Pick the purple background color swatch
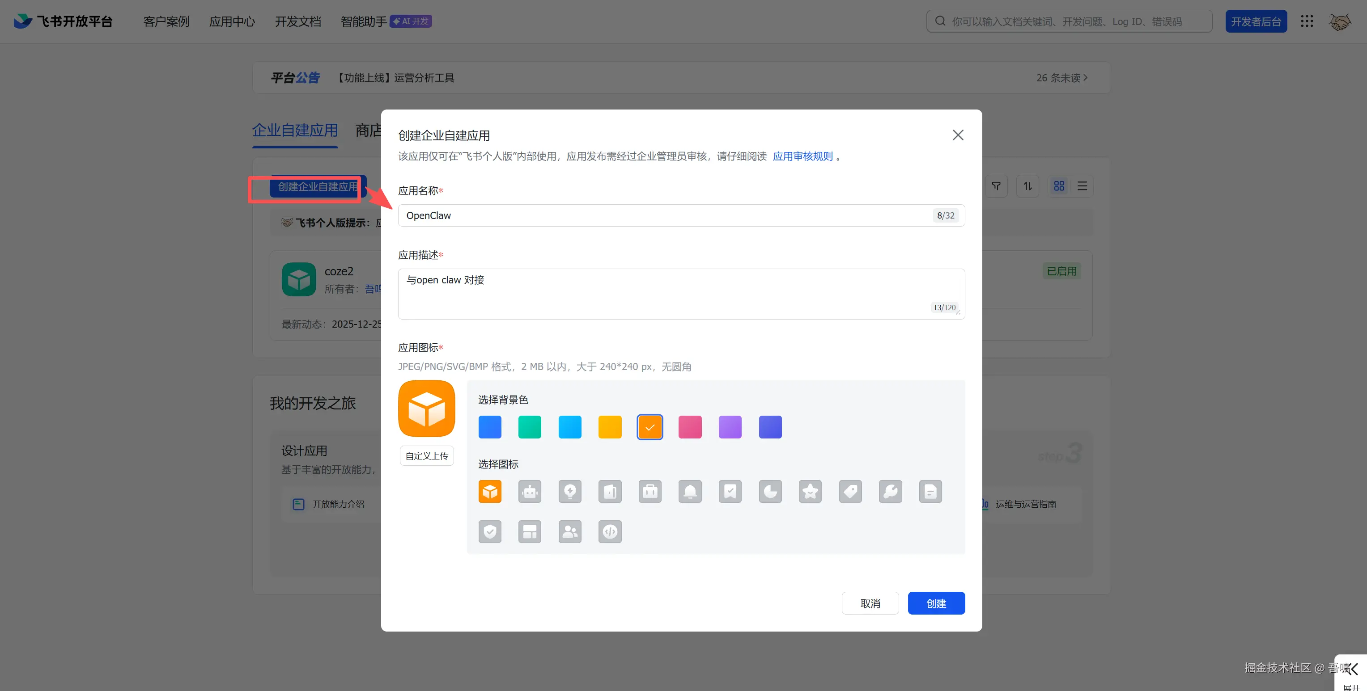This screenshot has height=691, width=1367. [730, 427]
